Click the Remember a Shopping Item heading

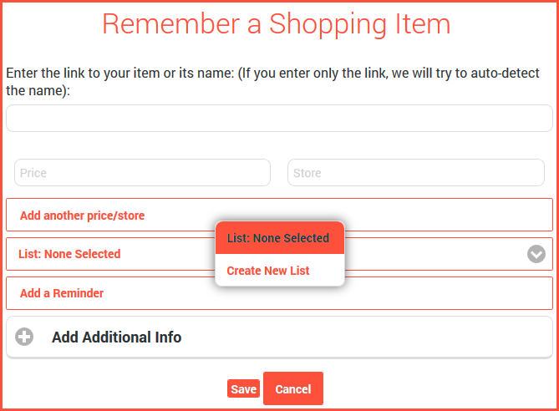click(x=277, y=24)
